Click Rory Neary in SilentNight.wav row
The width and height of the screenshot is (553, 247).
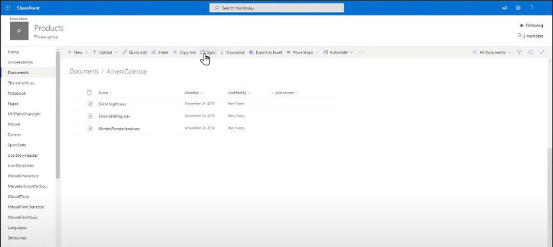pos(236,104)
